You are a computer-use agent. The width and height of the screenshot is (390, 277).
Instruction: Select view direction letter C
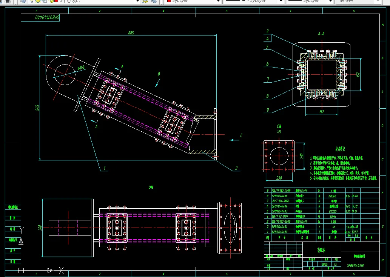point(241,135)
